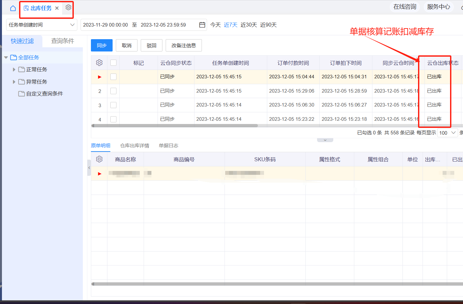Go to the home icon tab
This screenshot has height=304, width=463.
[x=13, y=8]
